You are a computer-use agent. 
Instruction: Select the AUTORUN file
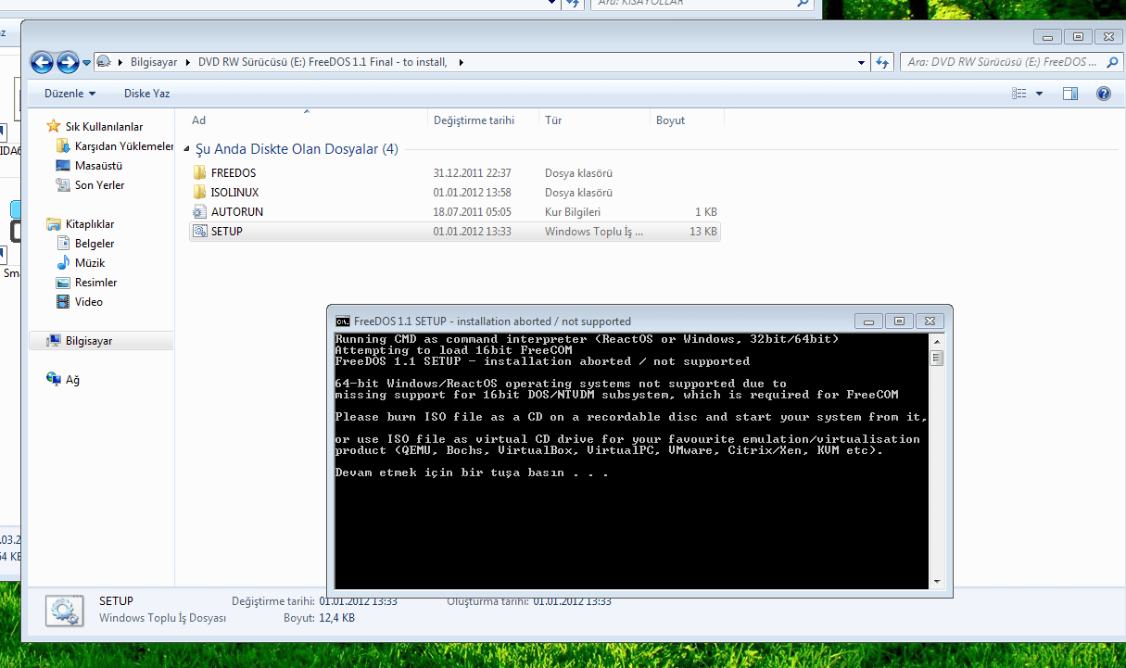(237, 212)
